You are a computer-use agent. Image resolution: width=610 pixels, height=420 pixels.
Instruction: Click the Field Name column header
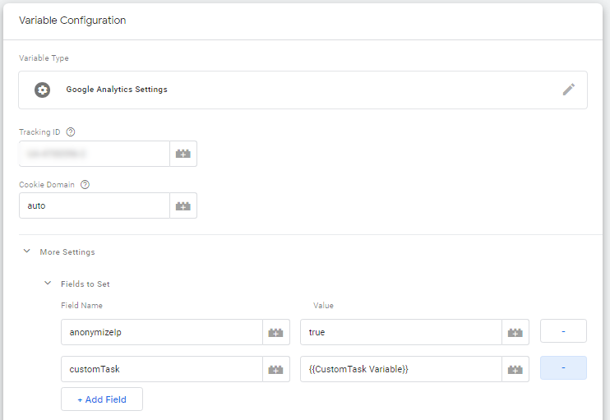point(81,306)
